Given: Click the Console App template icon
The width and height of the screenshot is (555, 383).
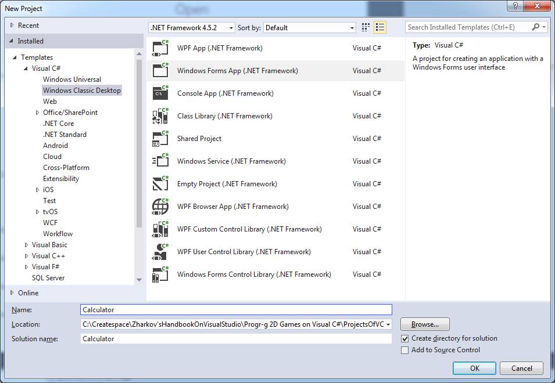Looking at the screenshot, I should click(x=160, y=93).
